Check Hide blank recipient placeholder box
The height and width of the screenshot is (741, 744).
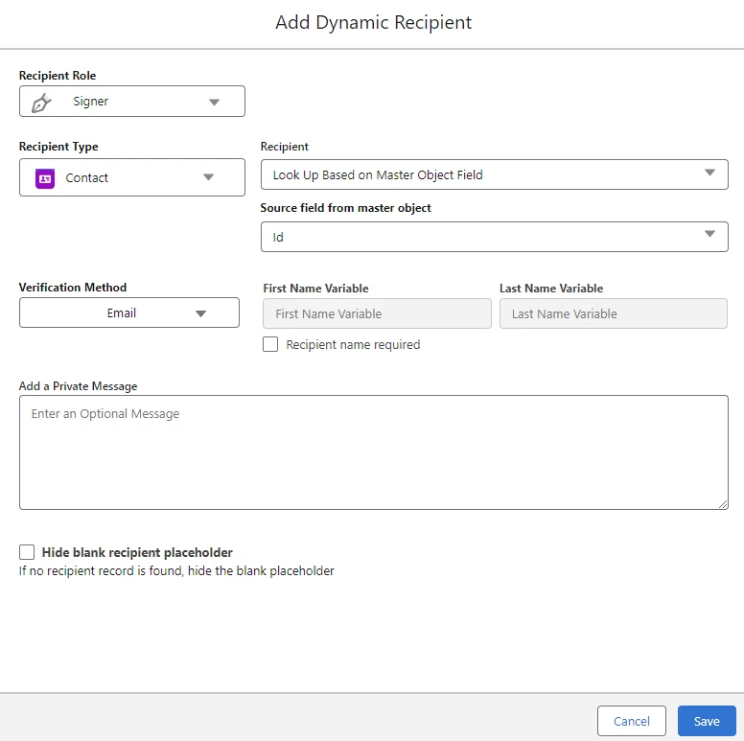27,552
